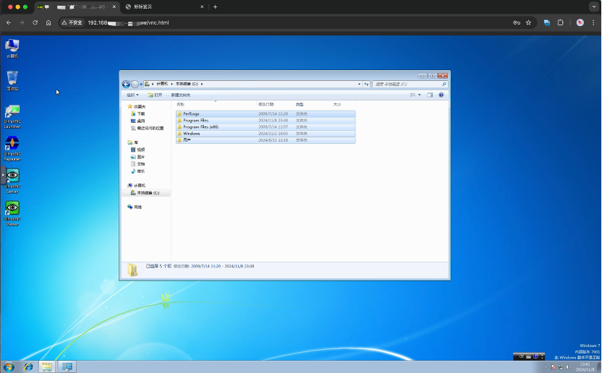
Task: Select 下载 in the favorites pane
Action: coord(138,113)
